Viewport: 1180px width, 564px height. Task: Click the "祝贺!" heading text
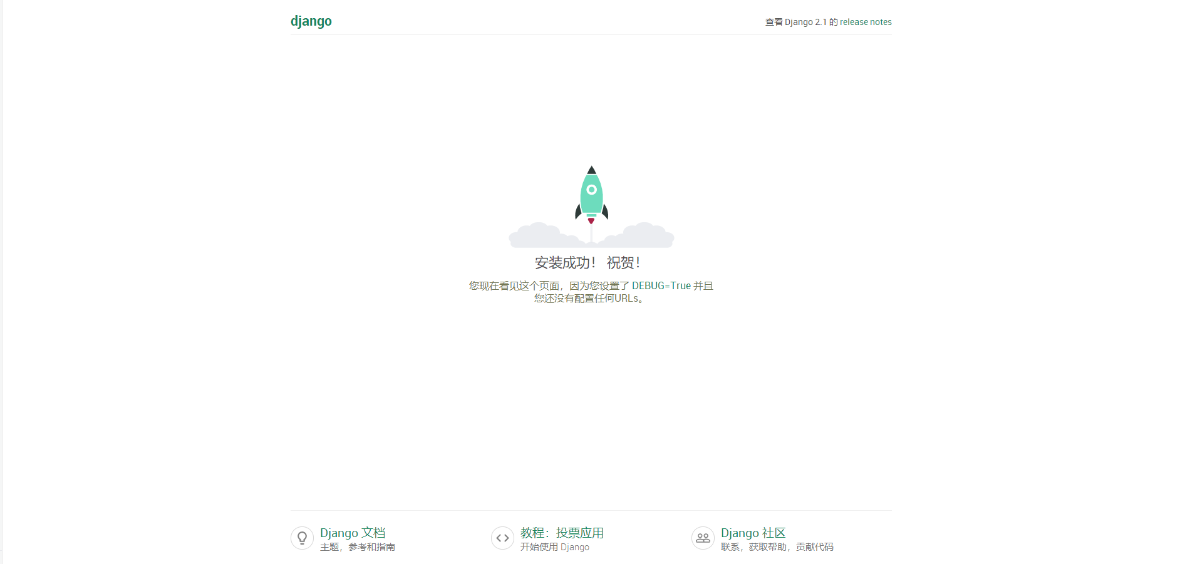click(623, 263)
